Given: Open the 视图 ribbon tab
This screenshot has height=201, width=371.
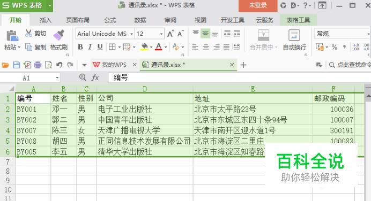Looking at the screenshot, I should click(x=201, y=20).
